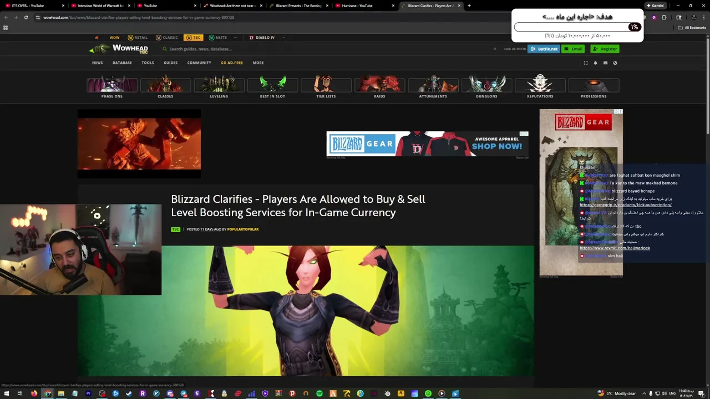Open the All Bookmarks folder
Screen dimensions: 710x399
tap(692, 28)
